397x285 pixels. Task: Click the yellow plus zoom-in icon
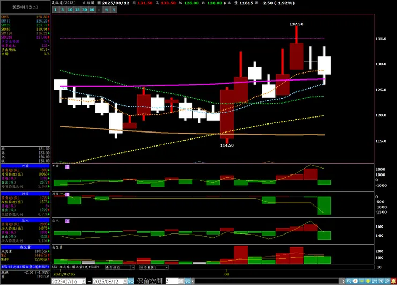click(x=368, y=281)
